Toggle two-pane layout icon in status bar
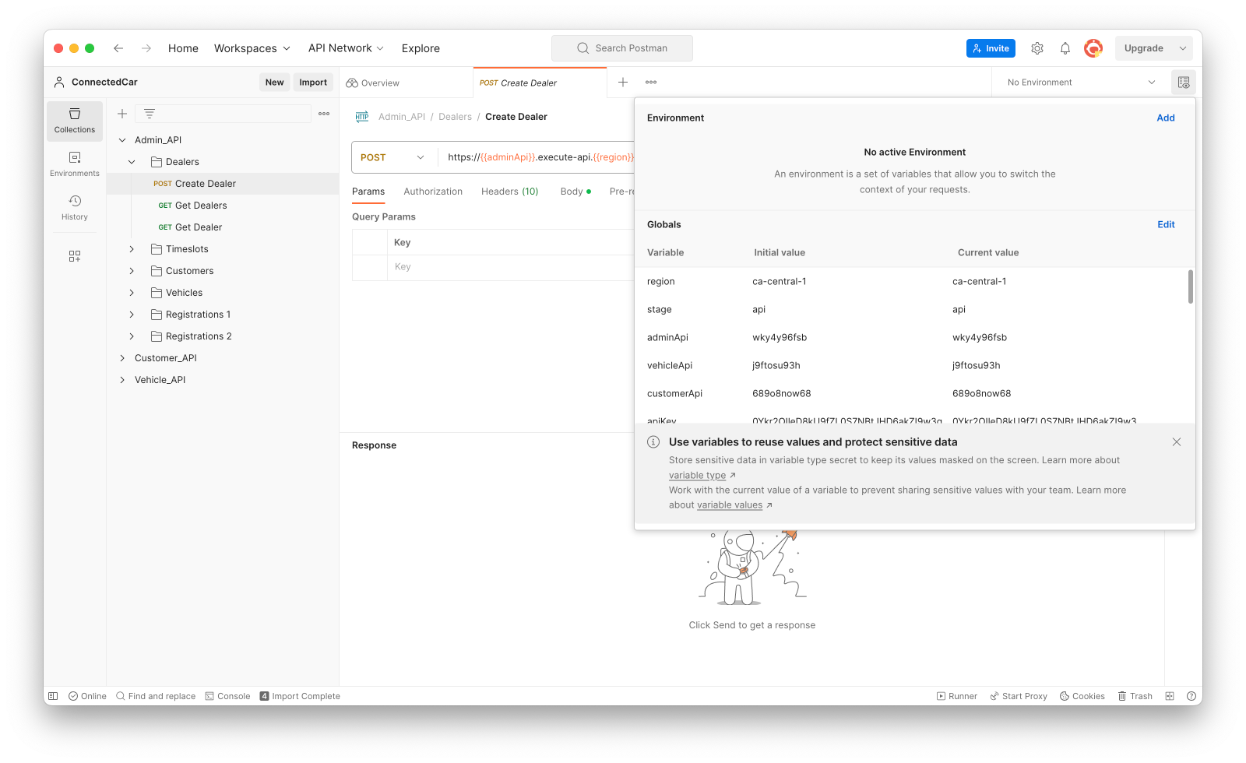Image resolution: width=1246 pixels, height=763 pixels. coord(1170,696)
